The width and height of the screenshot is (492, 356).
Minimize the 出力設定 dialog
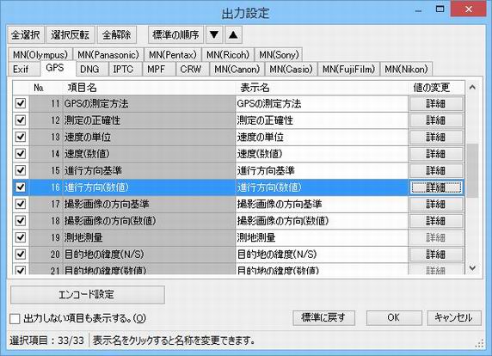418,10
